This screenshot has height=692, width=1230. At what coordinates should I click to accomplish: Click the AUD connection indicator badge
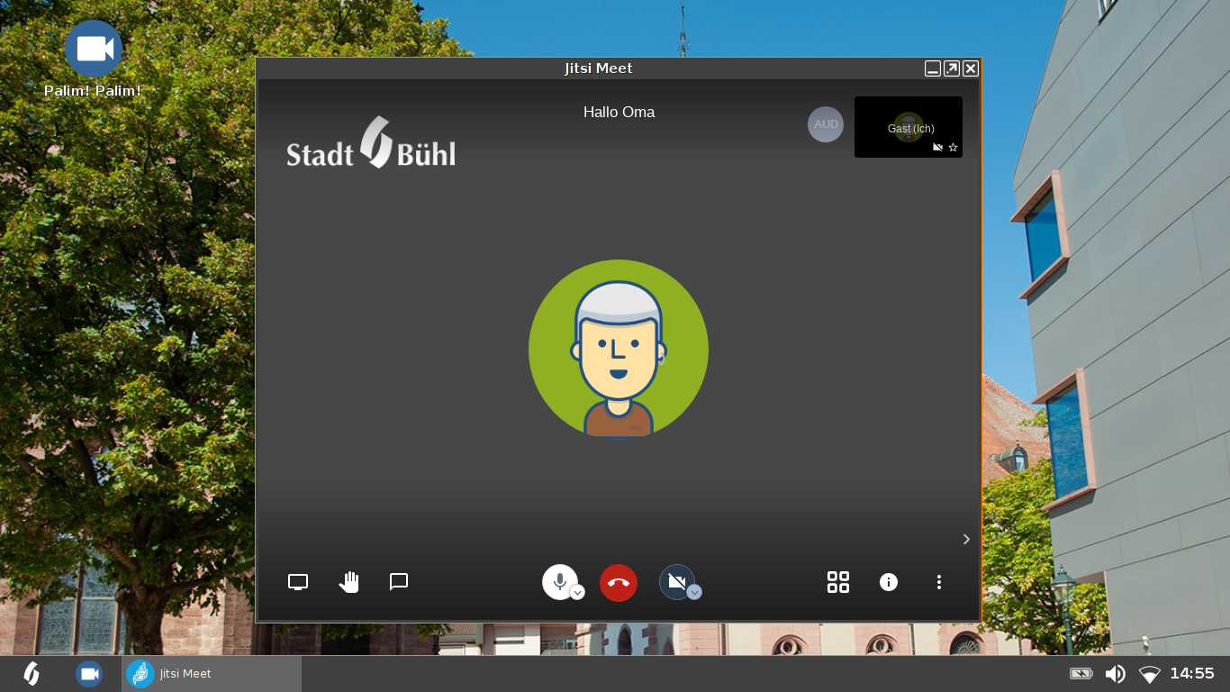point(826,124)
